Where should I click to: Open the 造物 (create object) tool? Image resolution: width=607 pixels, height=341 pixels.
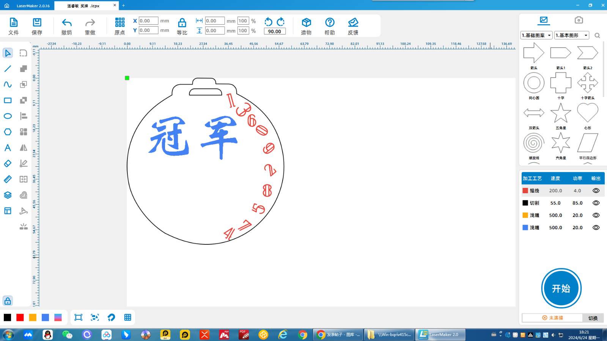[x=306, y=25]
